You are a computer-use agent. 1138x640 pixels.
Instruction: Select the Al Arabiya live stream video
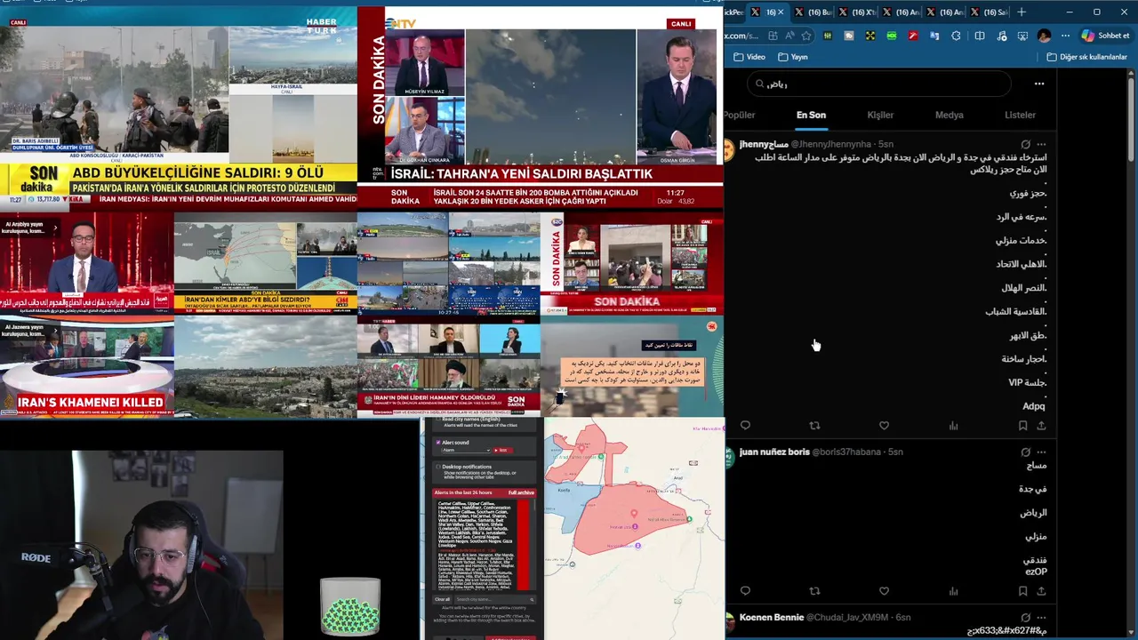[x=87, y=263]
